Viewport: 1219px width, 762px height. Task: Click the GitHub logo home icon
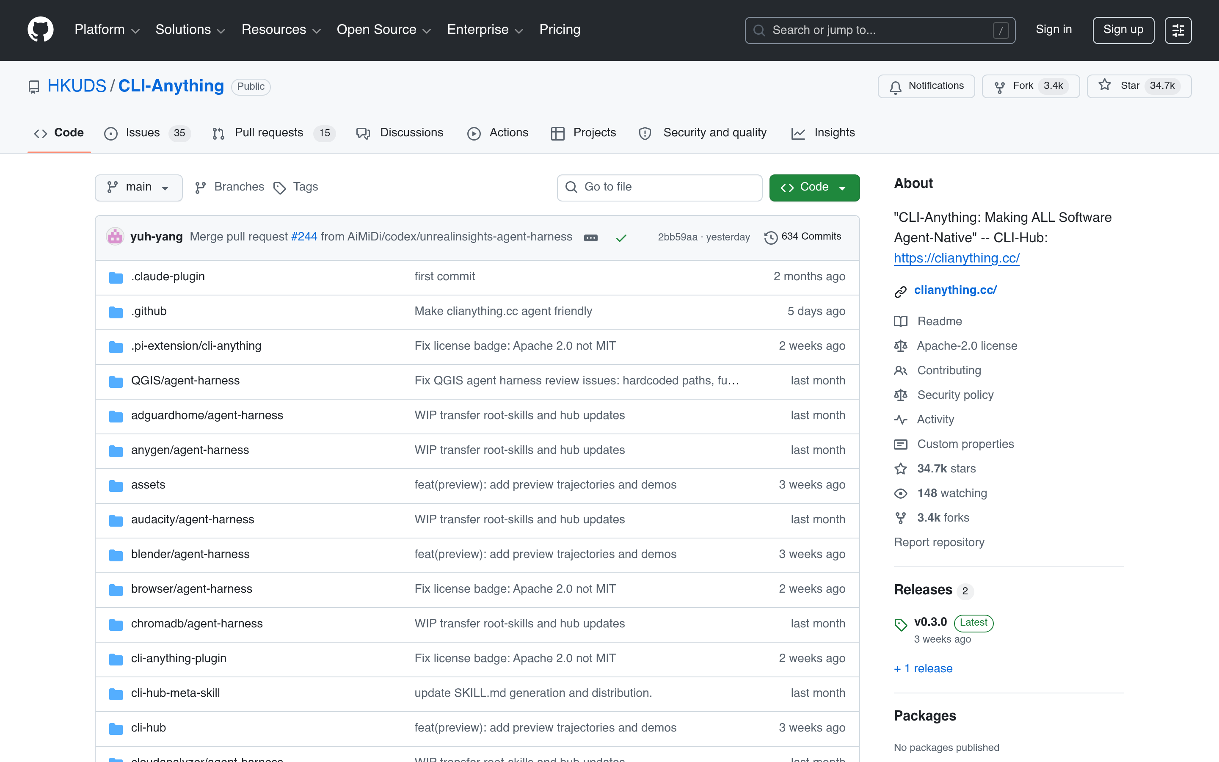coord(40,30)
